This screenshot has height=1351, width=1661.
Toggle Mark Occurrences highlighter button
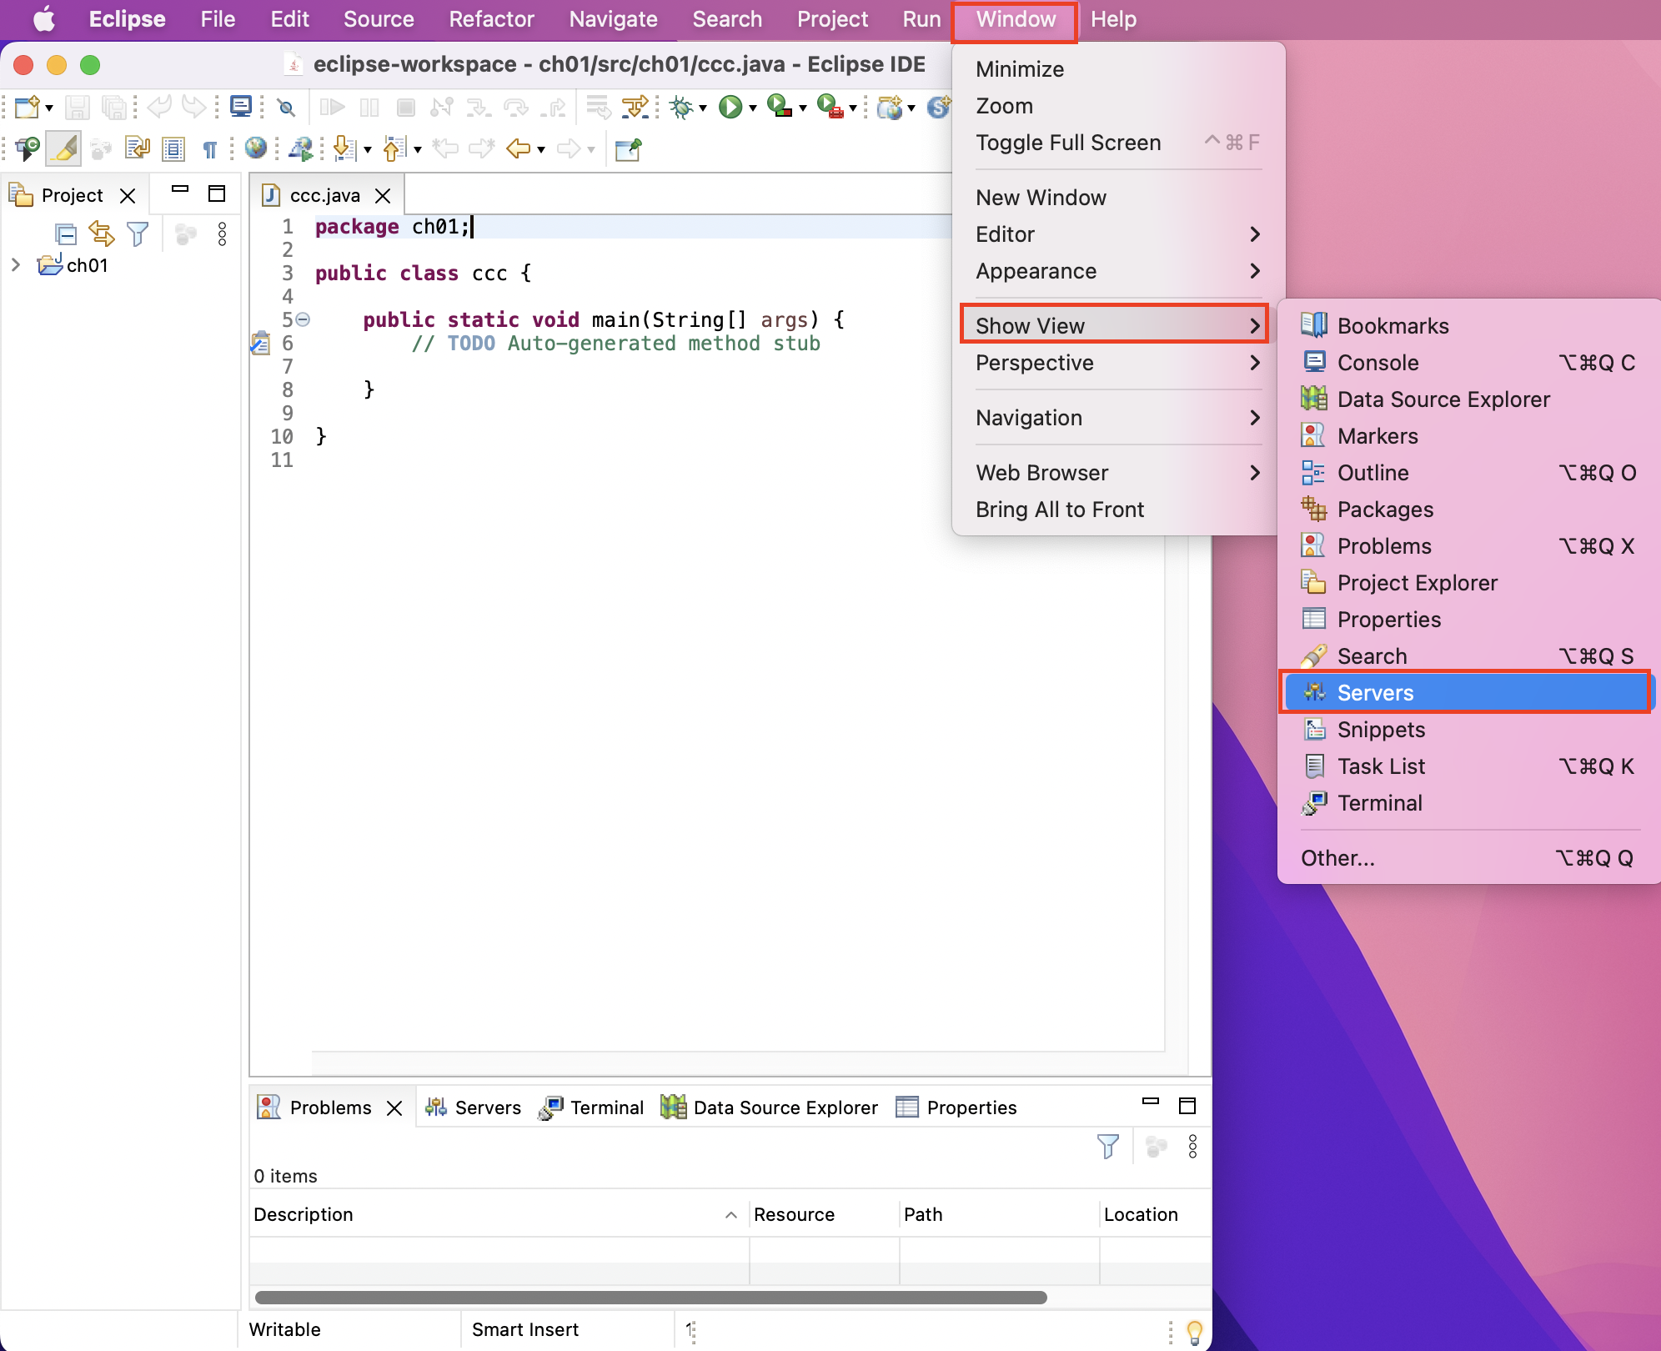[x=64, y=149]
